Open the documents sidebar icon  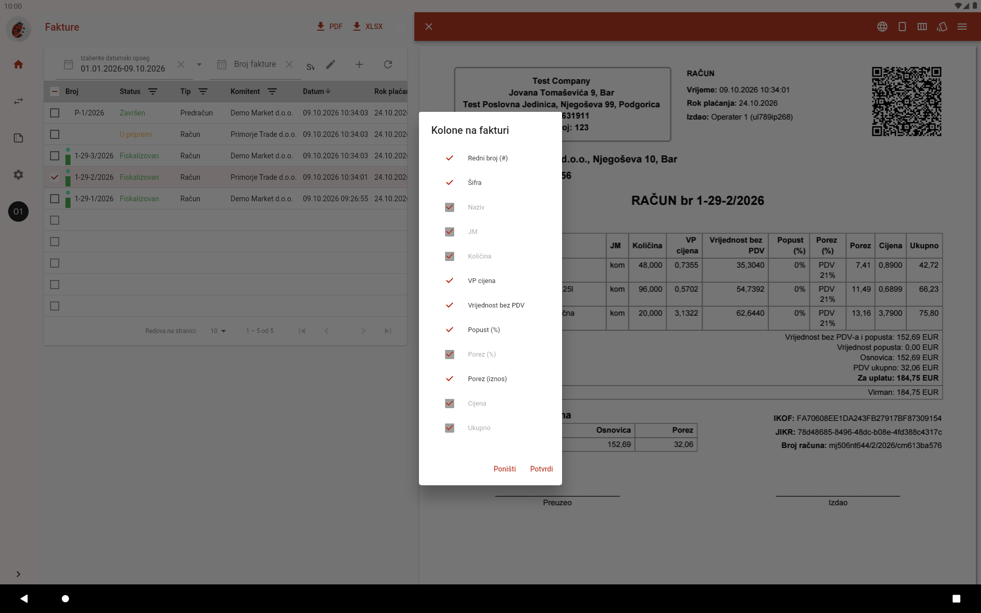[x=18, y=138]
